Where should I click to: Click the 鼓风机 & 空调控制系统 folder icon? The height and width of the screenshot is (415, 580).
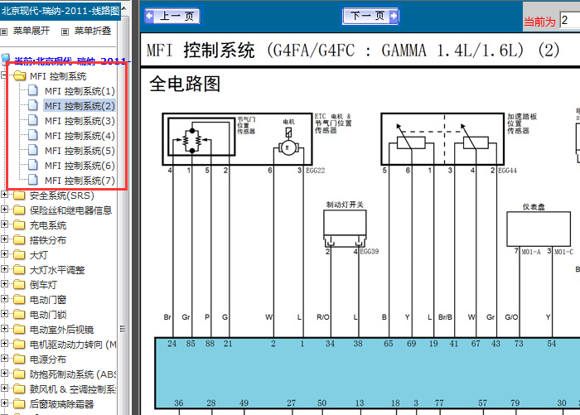coord(19,388)
